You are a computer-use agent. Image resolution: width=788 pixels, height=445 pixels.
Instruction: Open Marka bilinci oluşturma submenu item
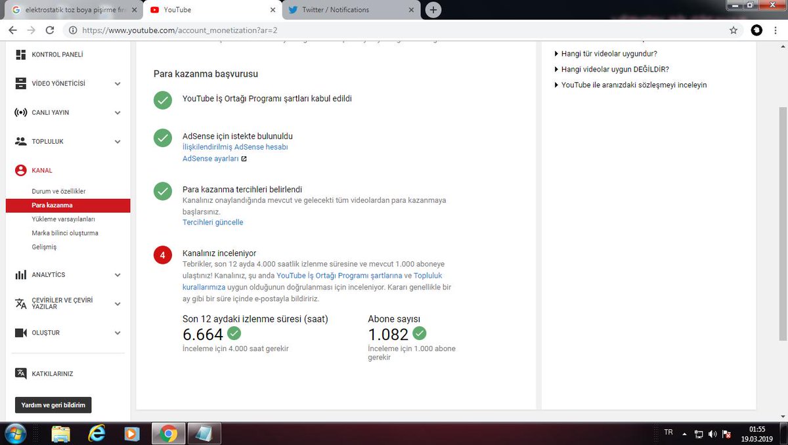point(65,233)
